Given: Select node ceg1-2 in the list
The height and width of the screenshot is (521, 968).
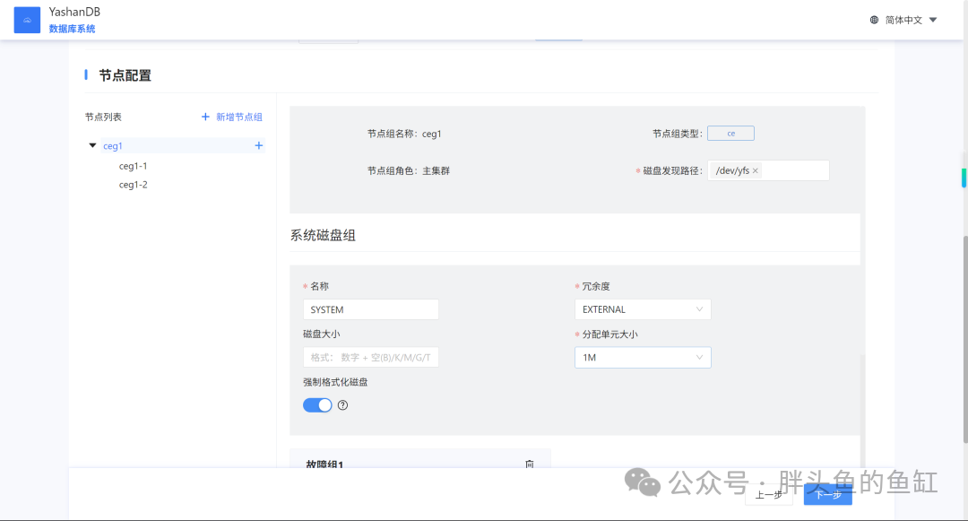Looking at the screenshot, I should 133,185.
